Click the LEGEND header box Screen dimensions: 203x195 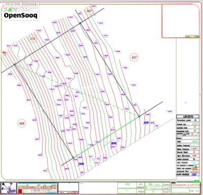(x=188, y=116)
